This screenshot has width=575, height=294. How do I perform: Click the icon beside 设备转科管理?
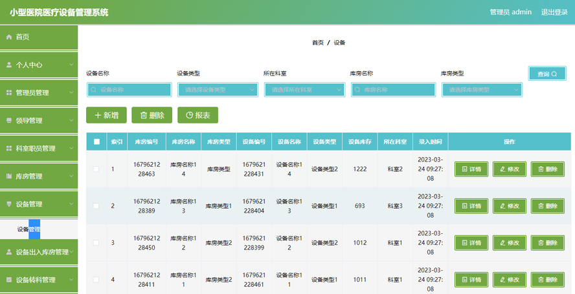[x=9, y=280]
